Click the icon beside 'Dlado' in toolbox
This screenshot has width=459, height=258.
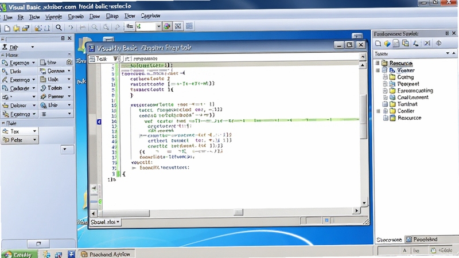point(5,71)
